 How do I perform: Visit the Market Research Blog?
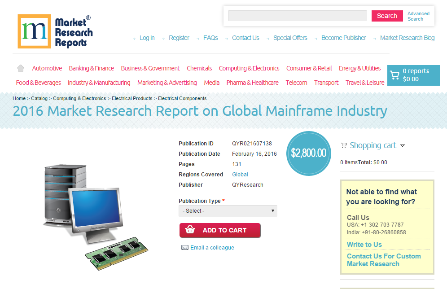[x=407, y=38]
